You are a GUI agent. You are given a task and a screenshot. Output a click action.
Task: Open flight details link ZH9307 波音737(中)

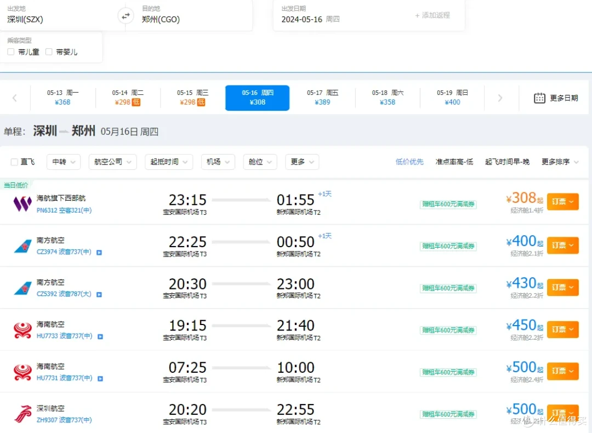click(64, 420)
